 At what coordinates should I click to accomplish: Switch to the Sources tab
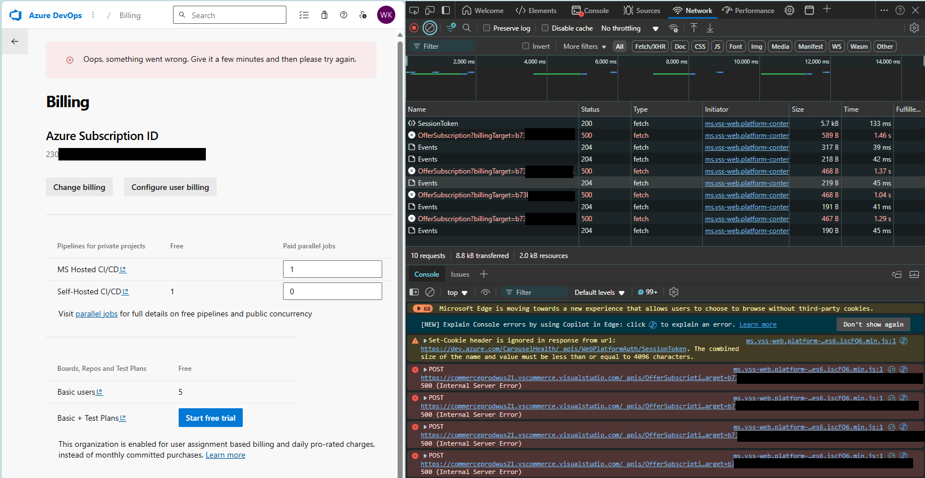(x=641, y=10)
